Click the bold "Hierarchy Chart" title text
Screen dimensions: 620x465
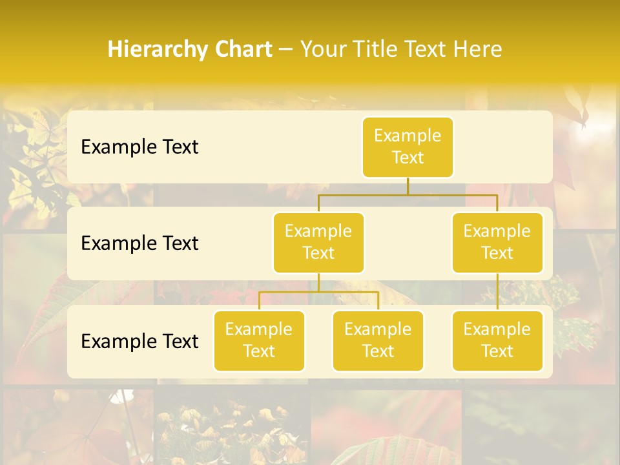tap(189, 49)
